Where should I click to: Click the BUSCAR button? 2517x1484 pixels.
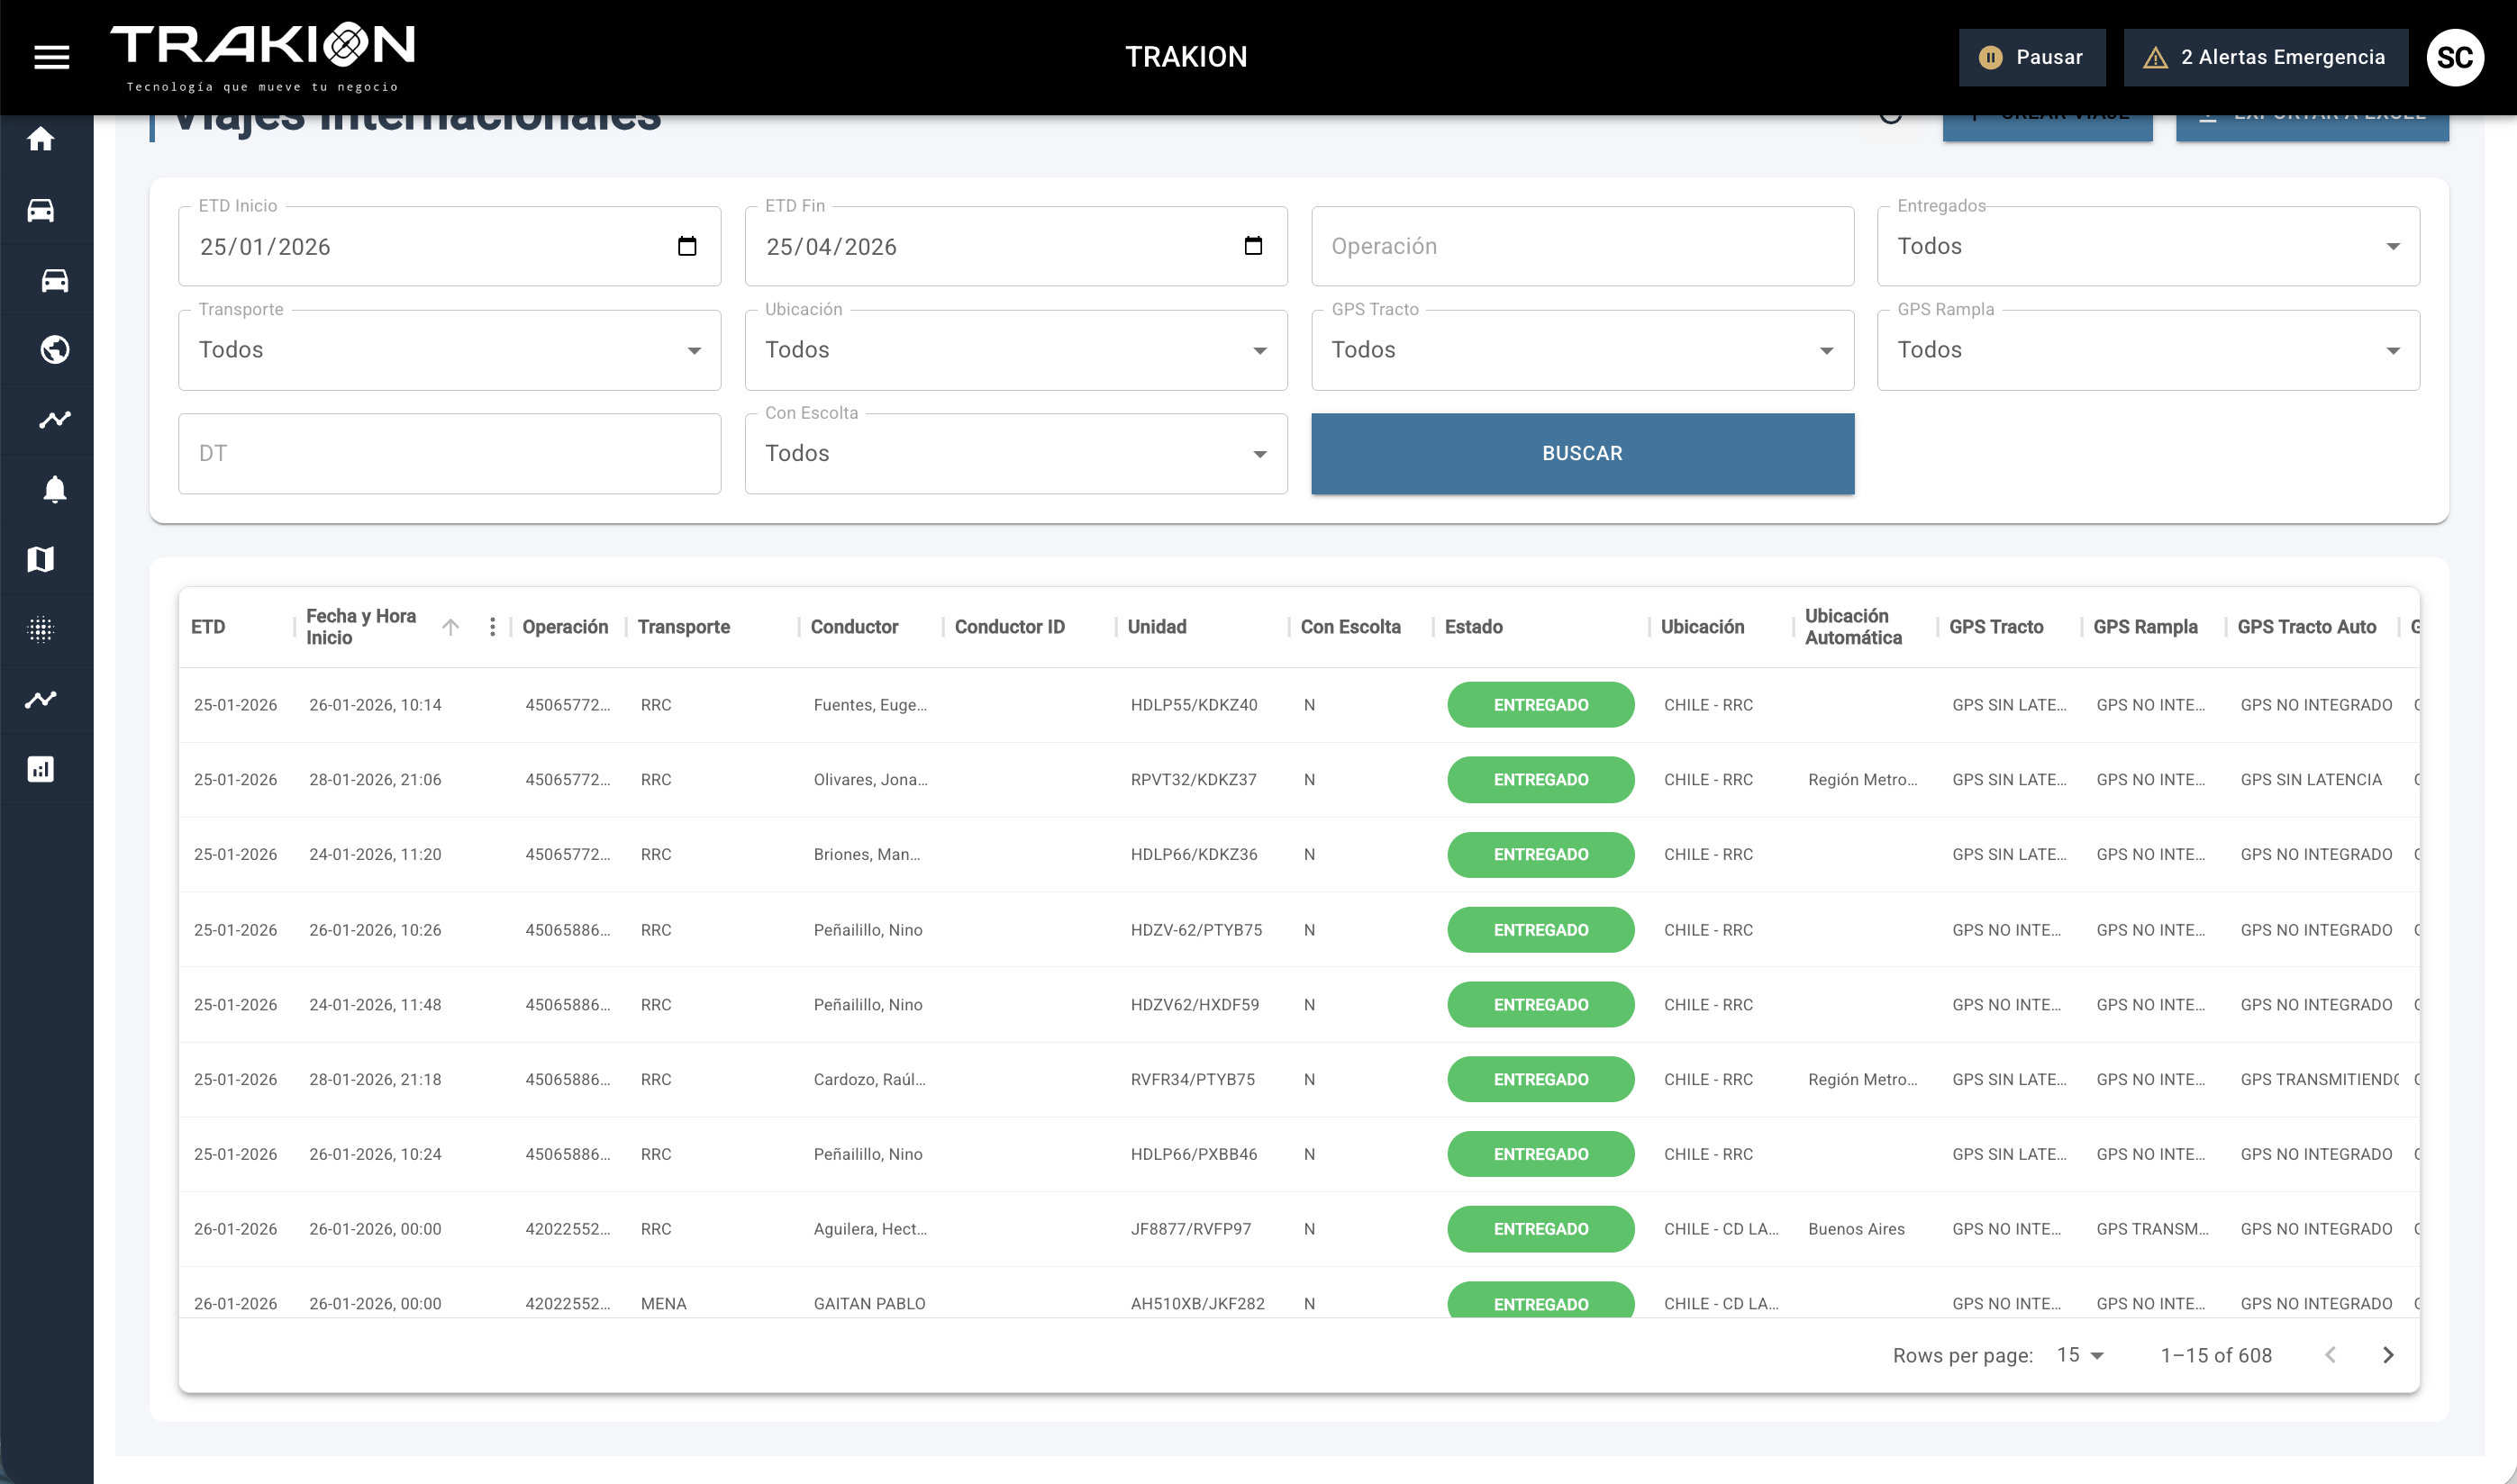click(1581, 454)
